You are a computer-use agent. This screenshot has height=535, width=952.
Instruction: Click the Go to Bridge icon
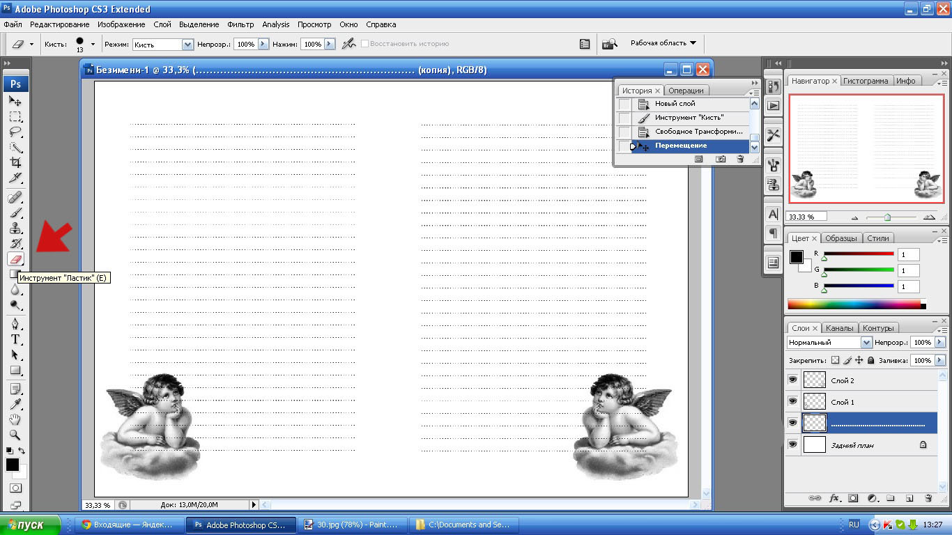[x=609, y=44]
